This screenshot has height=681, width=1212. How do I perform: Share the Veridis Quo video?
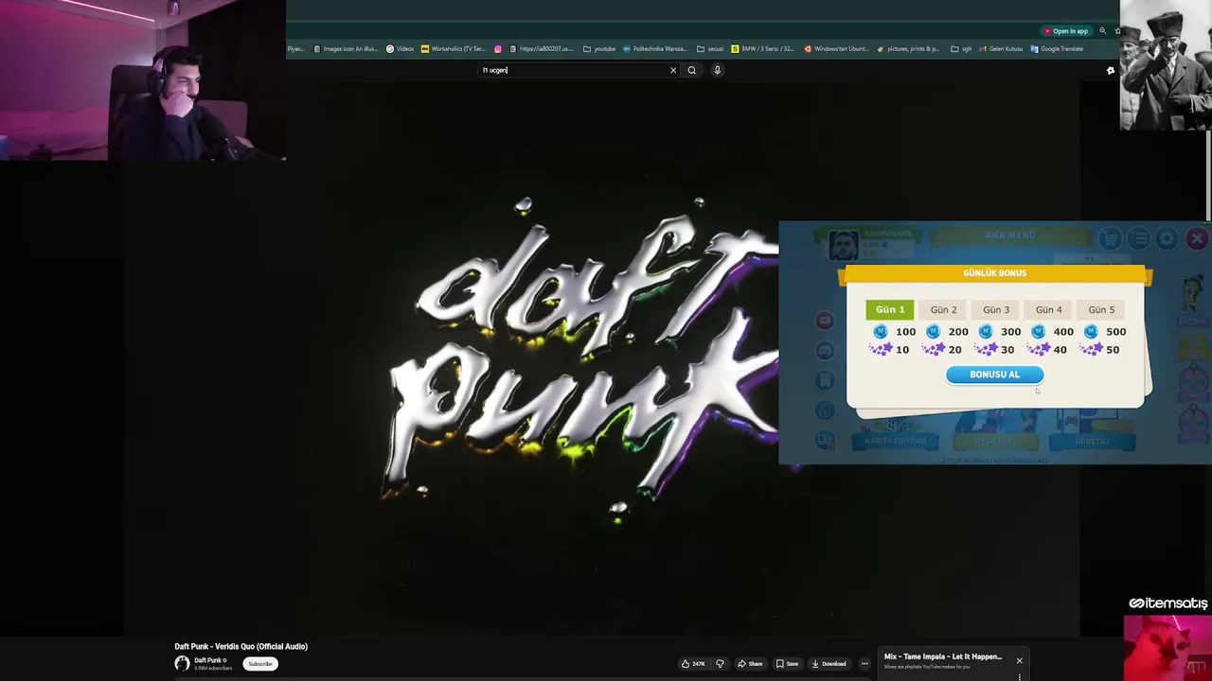[x=750, y=664]
